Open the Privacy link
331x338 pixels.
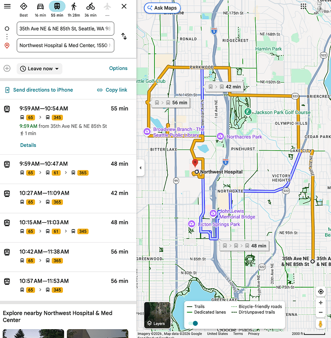click(x=254, y=334)
